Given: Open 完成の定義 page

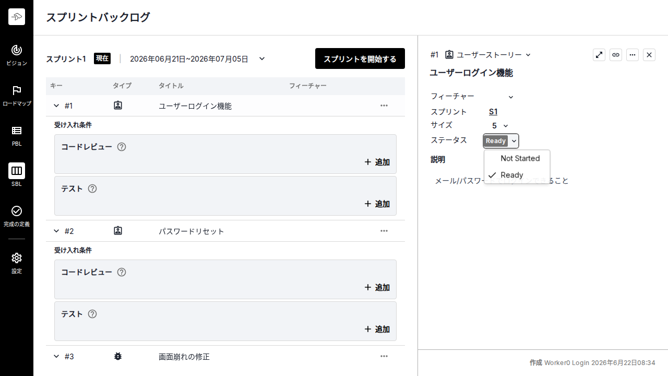Looking at the screenshot, I should pos(17,216).
